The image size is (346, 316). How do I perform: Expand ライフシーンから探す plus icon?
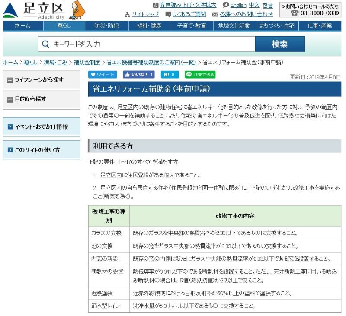pos(10,80)
